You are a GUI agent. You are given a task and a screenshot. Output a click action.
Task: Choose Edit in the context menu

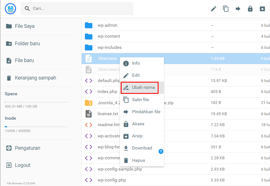(136, 75)
